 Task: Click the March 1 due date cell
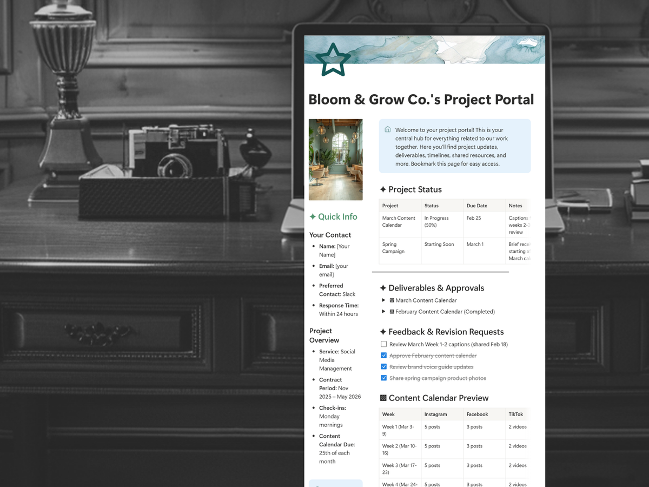[x=484, y=251]
